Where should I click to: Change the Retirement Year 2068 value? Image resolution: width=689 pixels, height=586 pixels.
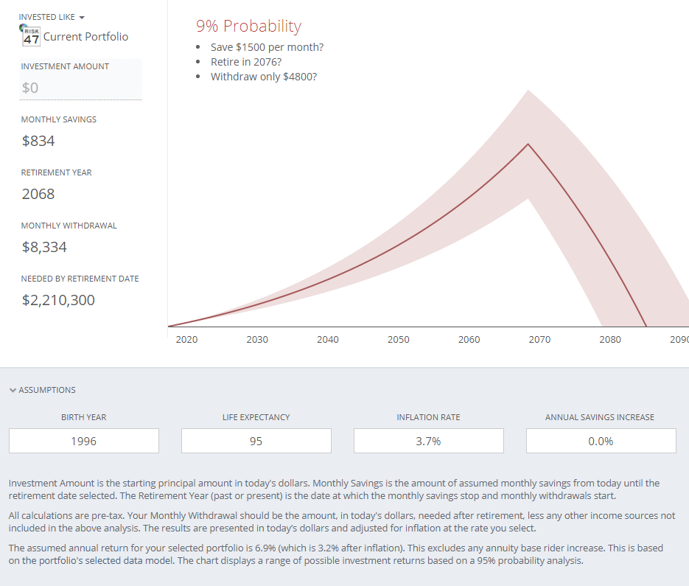[x=38, y=194]
